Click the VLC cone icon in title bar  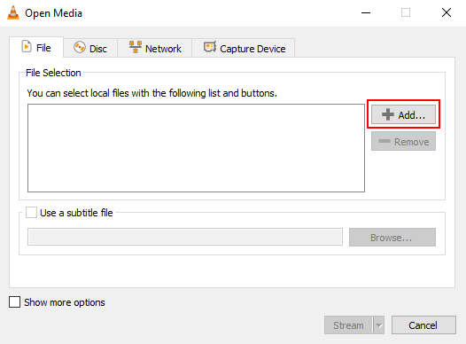click(x=13, y=12)
